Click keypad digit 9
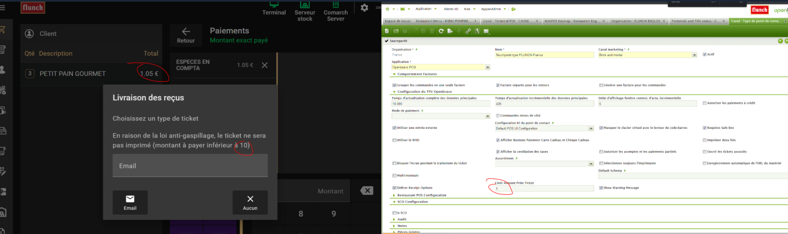The width and height of the screenshot is (788, 234). pos(333,214)
